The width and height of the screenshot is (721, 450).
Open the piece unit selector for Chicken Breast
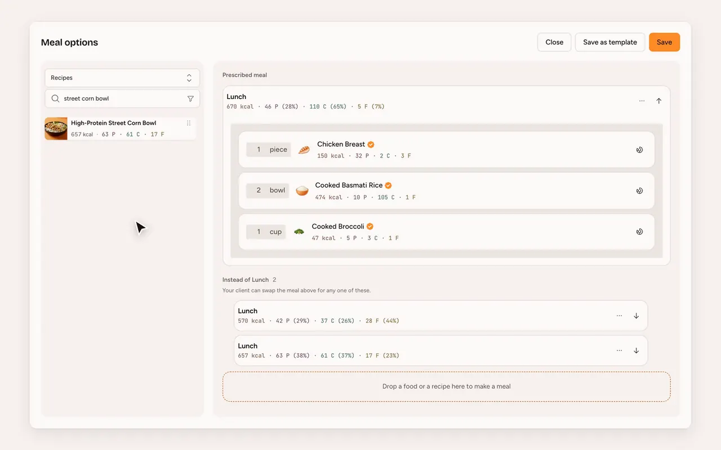pyautogui.click(x=278, y=150)
